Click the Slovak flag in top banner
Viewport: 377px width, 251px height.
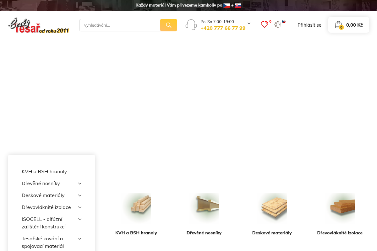point(238,5)
